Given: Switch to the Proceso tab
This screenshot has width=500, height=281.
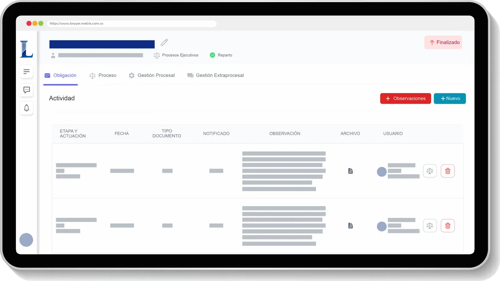Looking at the screenshot, I should pyautogui.click(x=103, y=76).
